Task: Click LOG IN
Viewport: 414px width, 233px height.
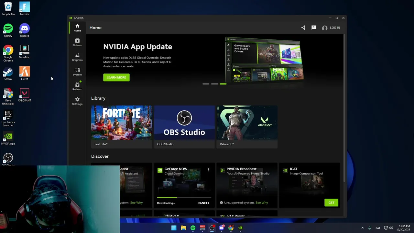Action: click(335, 28)
